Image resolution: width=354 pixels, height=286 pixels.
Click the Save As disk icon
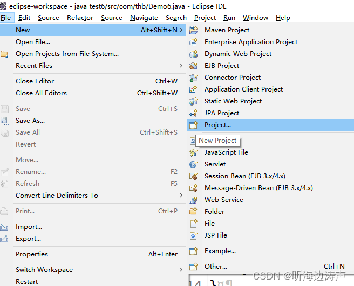point(4,121)
